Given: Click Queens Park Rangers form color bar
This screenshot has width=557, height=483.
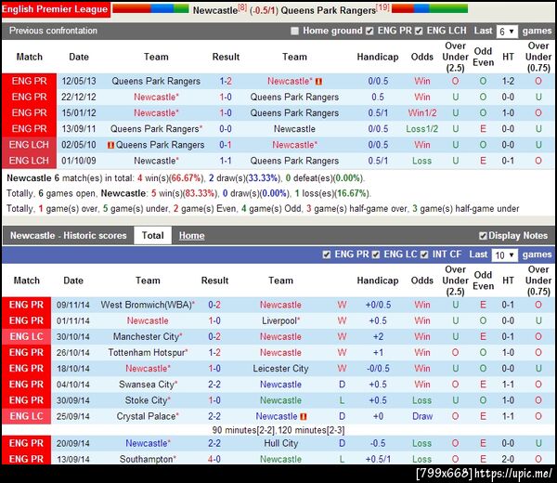Looking at the screenshot, I should pos(430,8).
